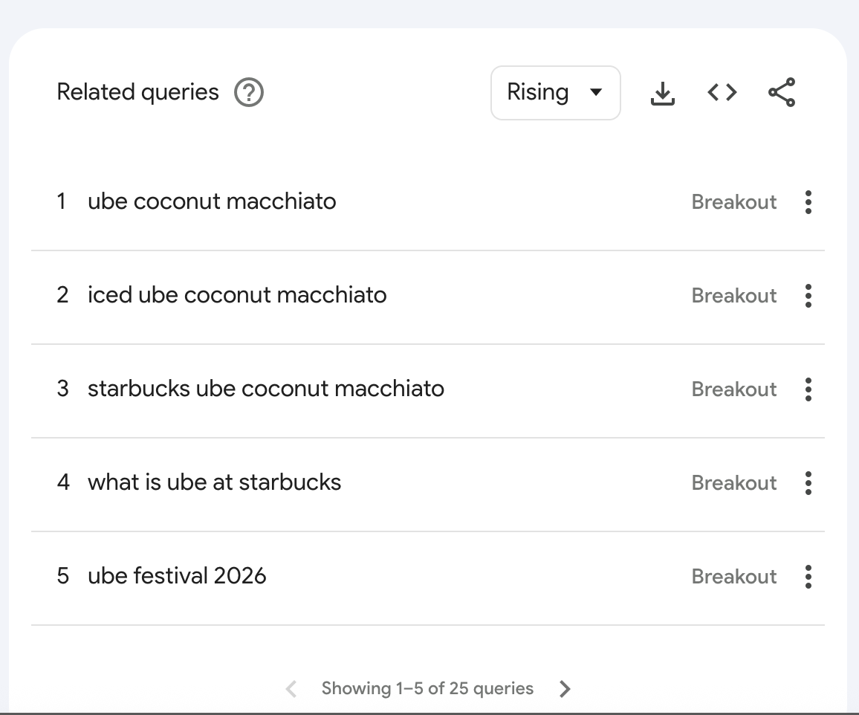Open query what is ube at starbucks
This screenshot has width=859, height=715.
click(x=214, y=482)
